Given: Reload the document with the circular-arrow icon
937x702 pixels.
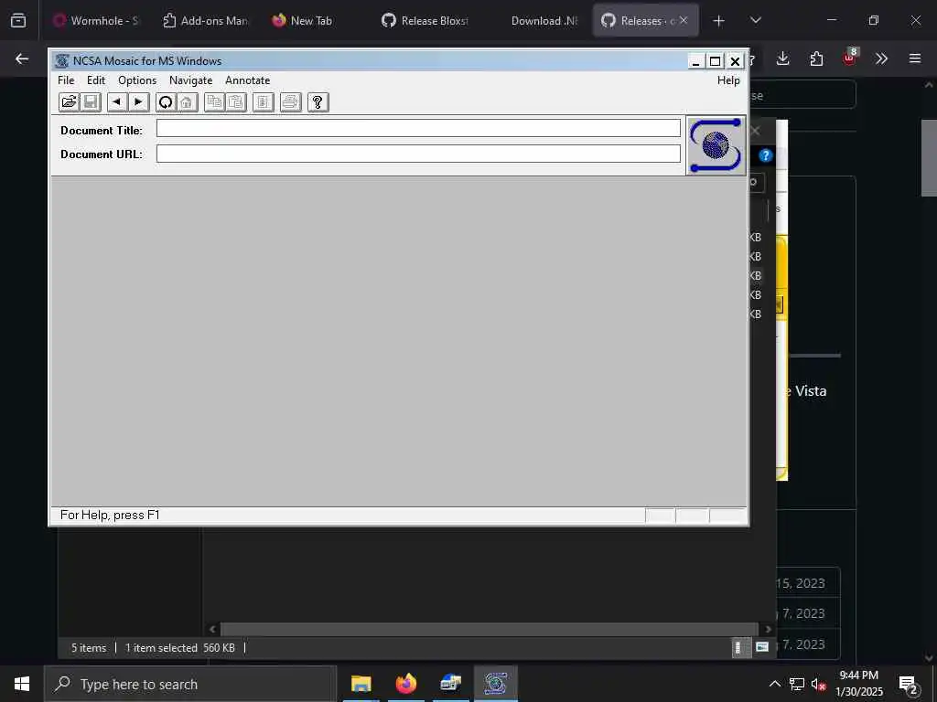Looking at the screenshot, I should click(x=166, y=102).
